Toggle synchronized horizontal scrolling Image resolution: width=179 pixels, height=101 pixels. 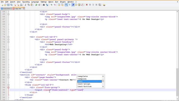[x=62, y=5]
